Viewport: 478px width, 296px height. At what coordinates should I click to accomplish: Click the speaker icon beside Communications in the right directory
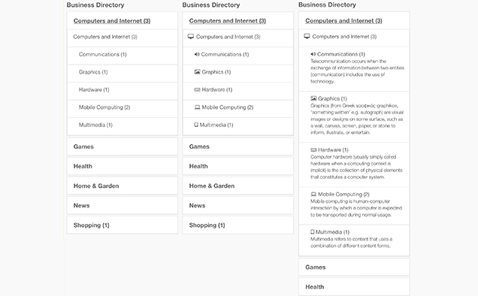pos(313,54)
